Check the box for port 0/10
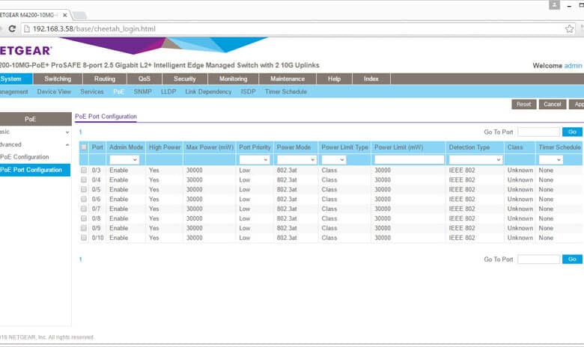 tap(84, 238)
